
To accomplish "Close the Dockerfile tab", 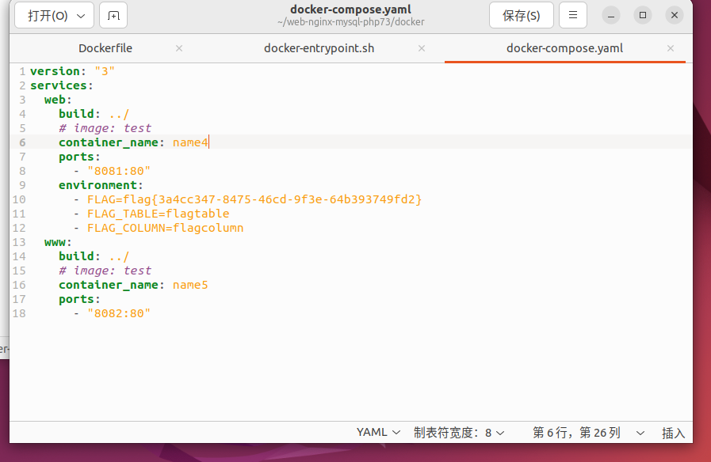I will 179,48.
